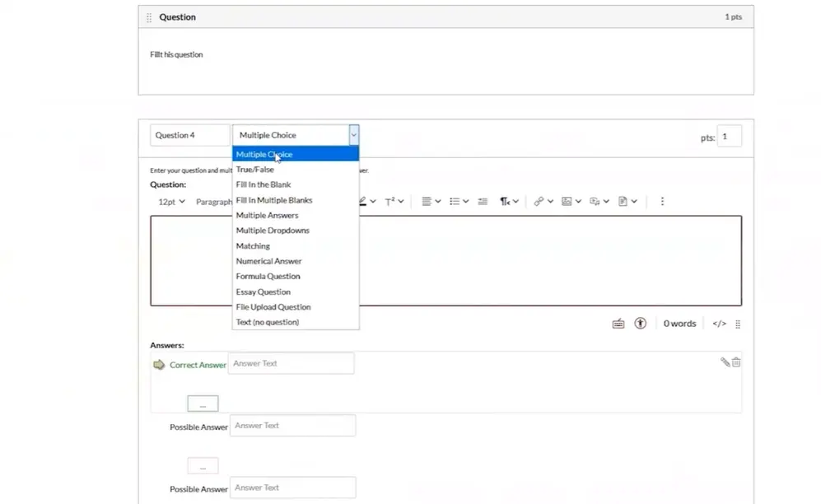
Task: Collapse the question type dropdown arrow
Action: coord(353,135)
